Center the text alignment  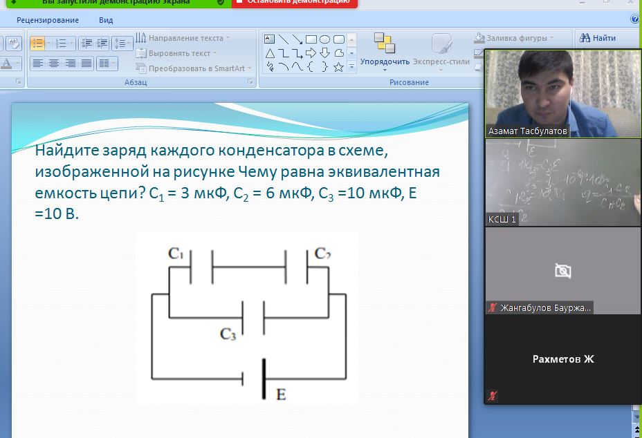tap(54, 64)
